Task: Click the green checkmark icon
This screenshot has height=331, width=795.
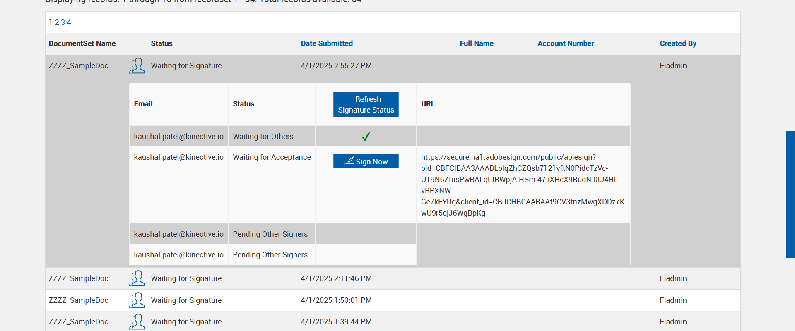Action: [x=366, y=137]
